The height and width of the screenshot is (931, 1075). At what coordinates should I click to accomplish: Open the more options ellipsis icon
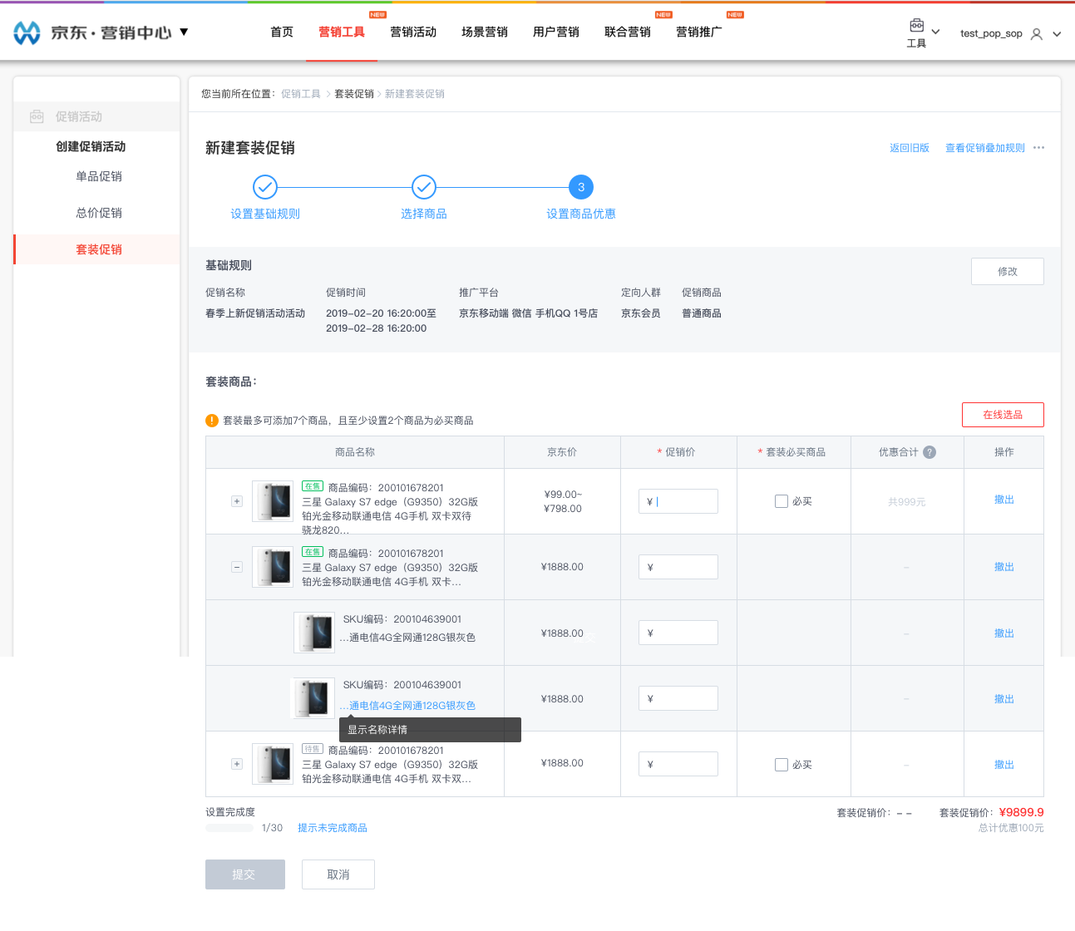pos(1038,148)
